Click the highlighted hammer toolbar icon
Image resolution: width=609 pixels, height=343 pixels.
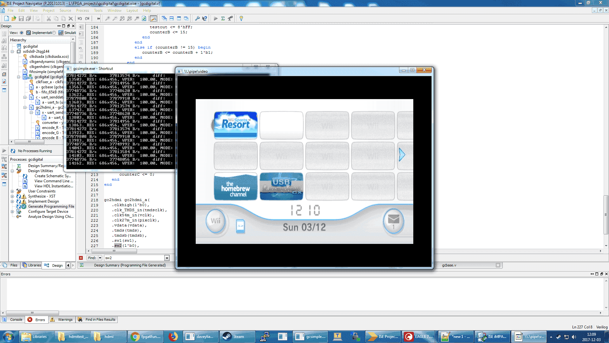coord(153,18)
